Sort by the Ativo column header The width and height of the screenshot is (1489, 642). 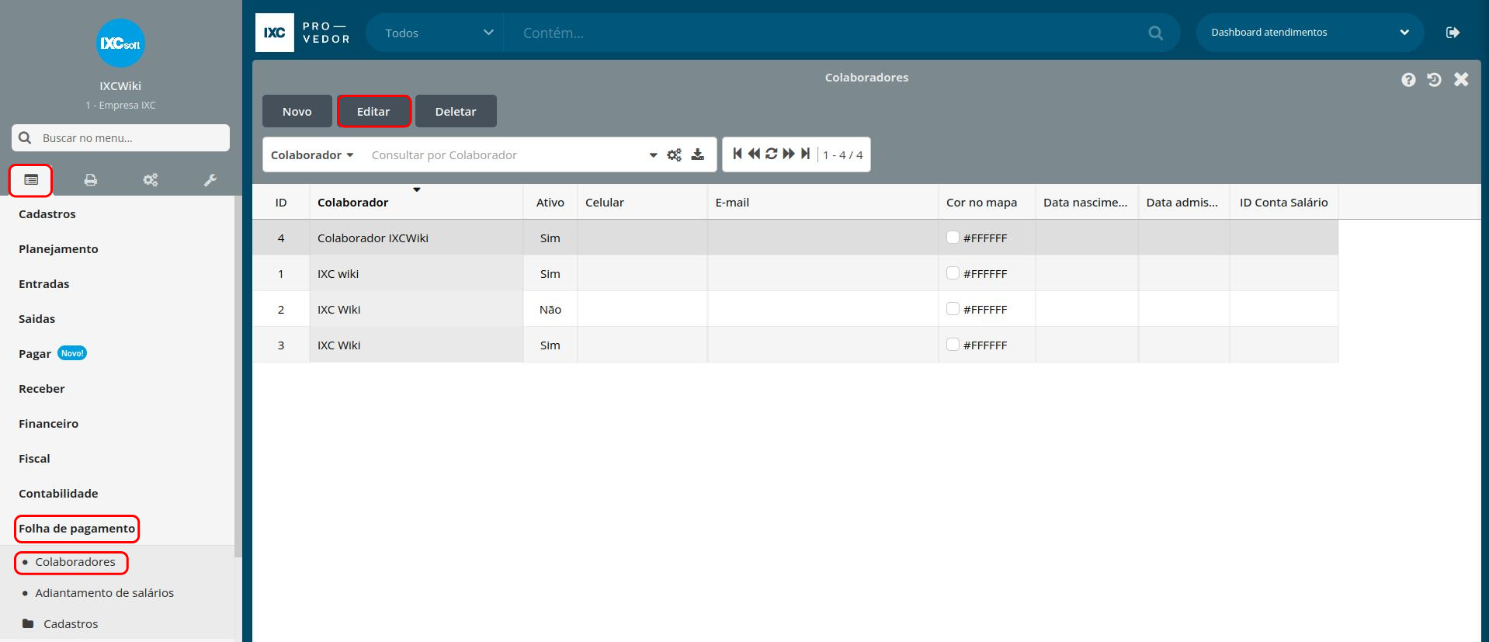pos(550,203)
